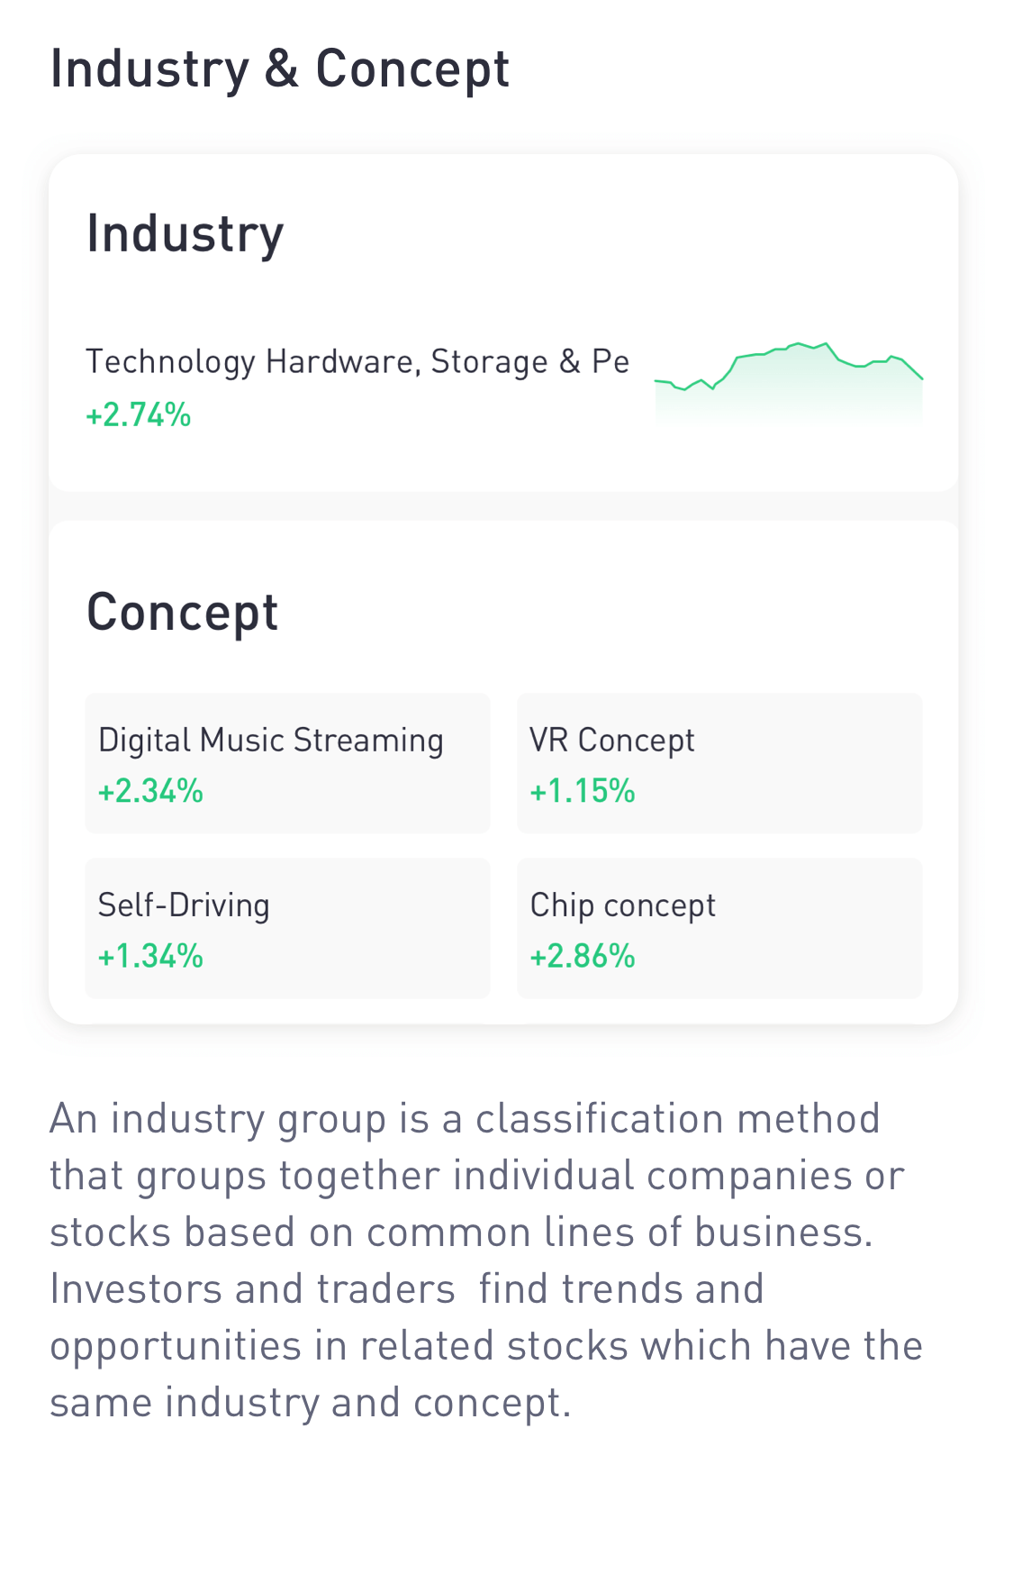The height and width of the screenshot is (1592, 1013).
Task: Click +1.15% under VR Concept
Action: pos(583,791)
